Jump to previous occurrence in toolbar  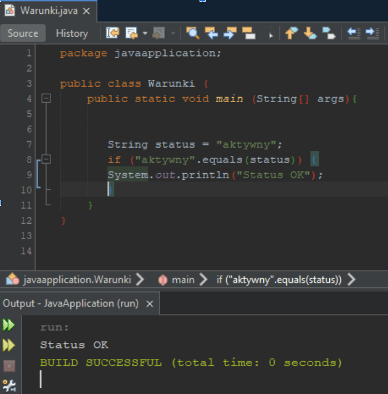point(211,33)
